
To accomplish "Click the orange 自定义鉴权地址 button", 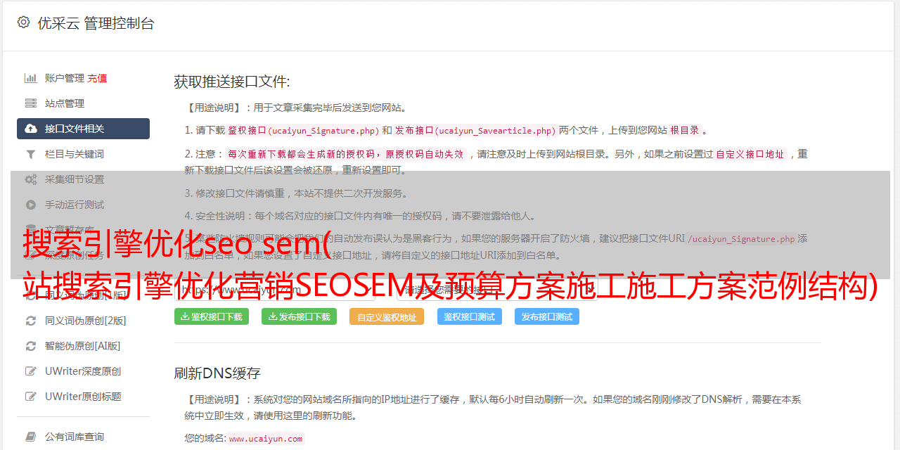I will tap(387, 316).
